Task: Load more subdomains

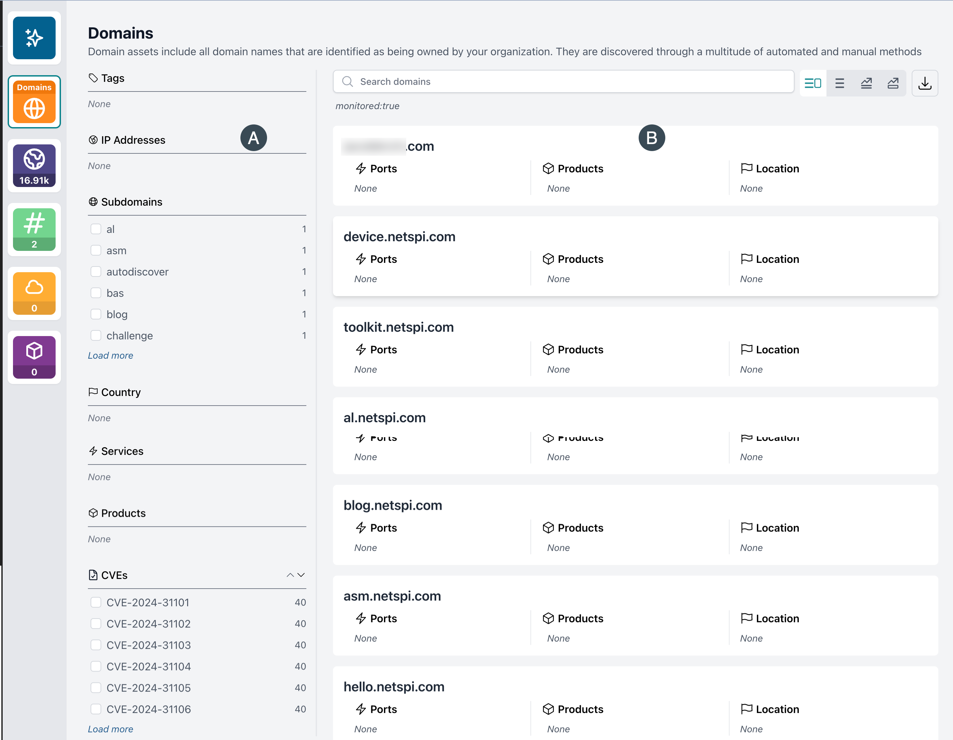Action: click(111, 355)
